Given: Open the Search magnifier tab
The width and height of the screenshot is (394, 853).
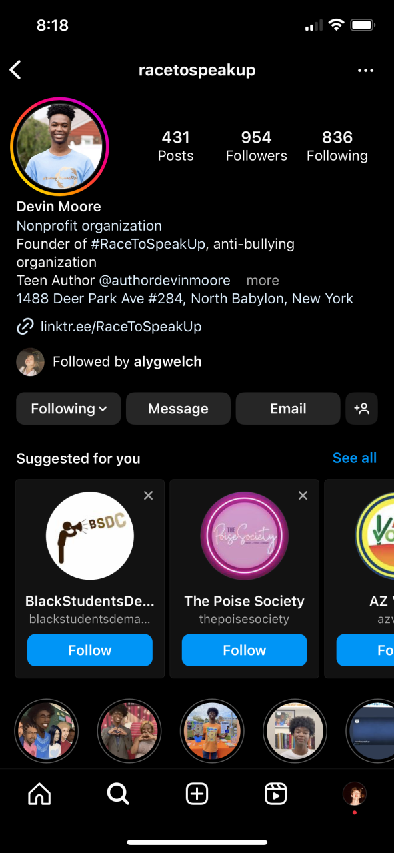Looking at the screenshot, I should point(118,794).
